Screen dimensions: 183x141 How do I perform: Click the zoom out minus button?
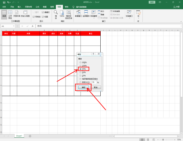tap(158, 140)
